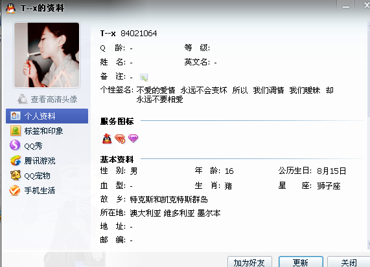
Task: Open 查看高清头像 link
Action: coord(54,100)
